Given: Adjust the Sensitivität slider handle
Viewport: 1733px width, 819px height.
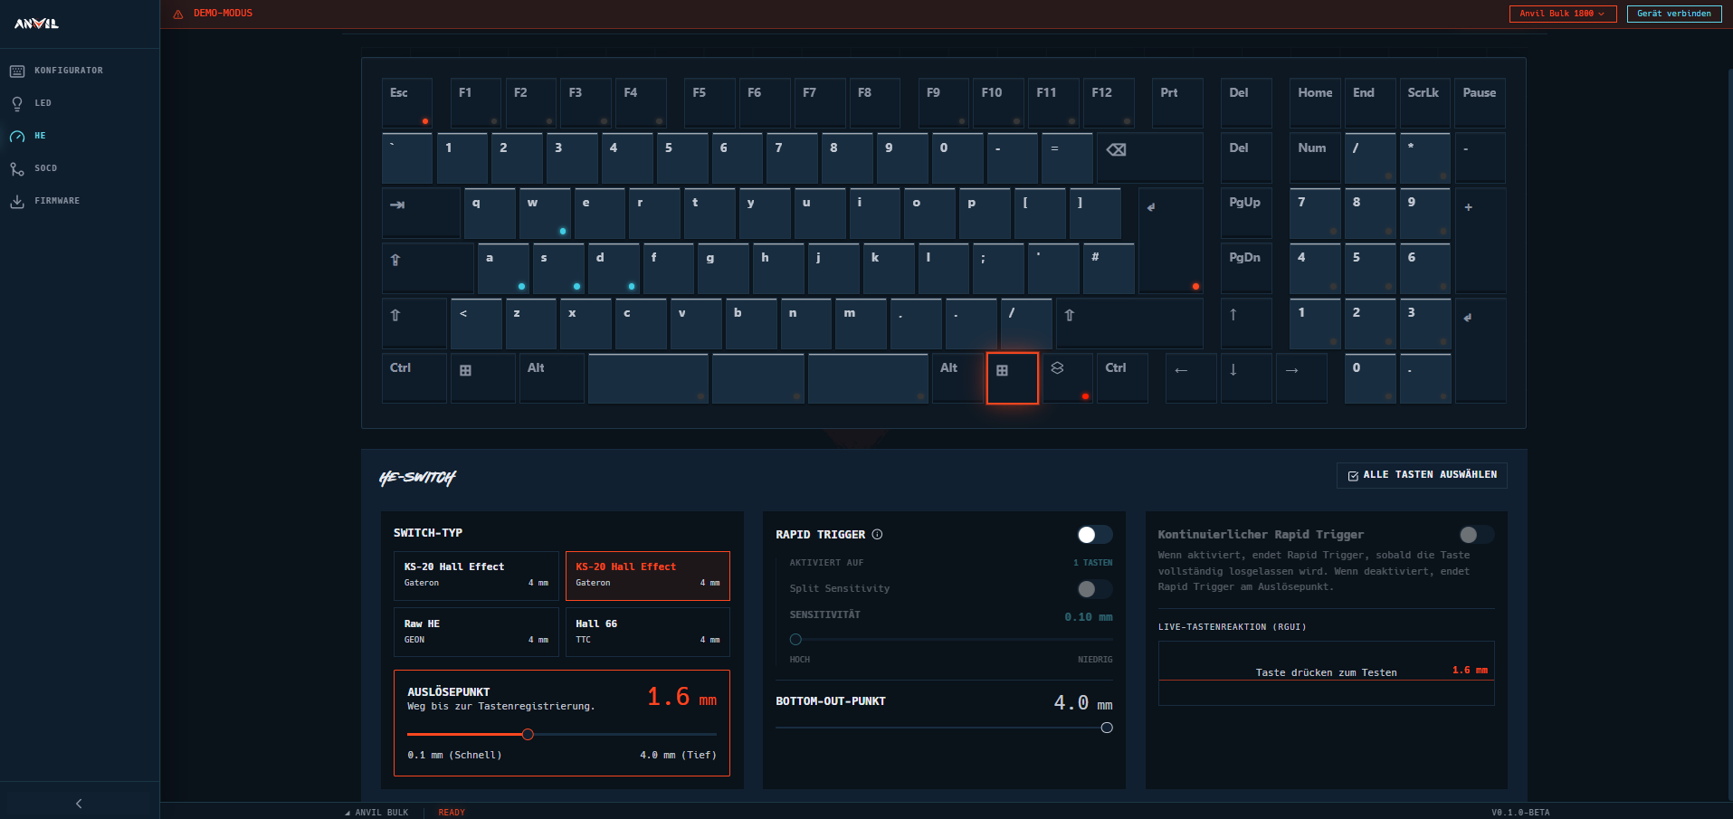Looking at the screenshot, I should 795,639.
